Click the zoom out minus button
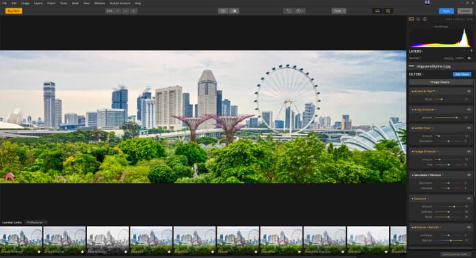 pos(125,11)
